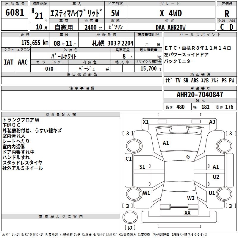Screen dimensions: 238x238
Task: Select inspector note 室内汚れ大
Action: (14, 136)
